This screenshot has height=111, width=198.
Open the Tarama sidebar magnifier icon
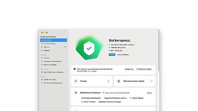42,58
